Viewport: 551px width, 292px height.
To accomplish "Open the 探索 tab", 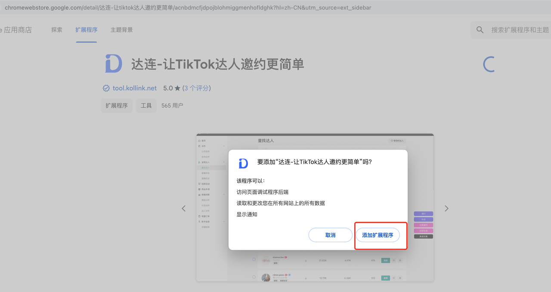I will click(57, 30).
